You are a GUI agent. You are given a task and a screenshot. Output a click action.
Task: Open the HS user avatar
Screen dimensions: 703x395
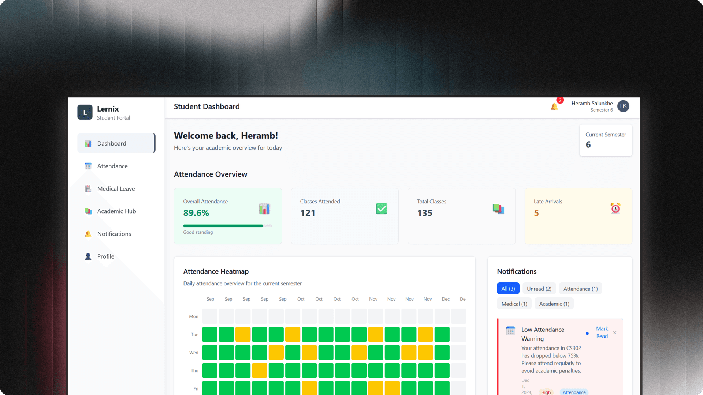pyautogui.click(x=623, y=106)
